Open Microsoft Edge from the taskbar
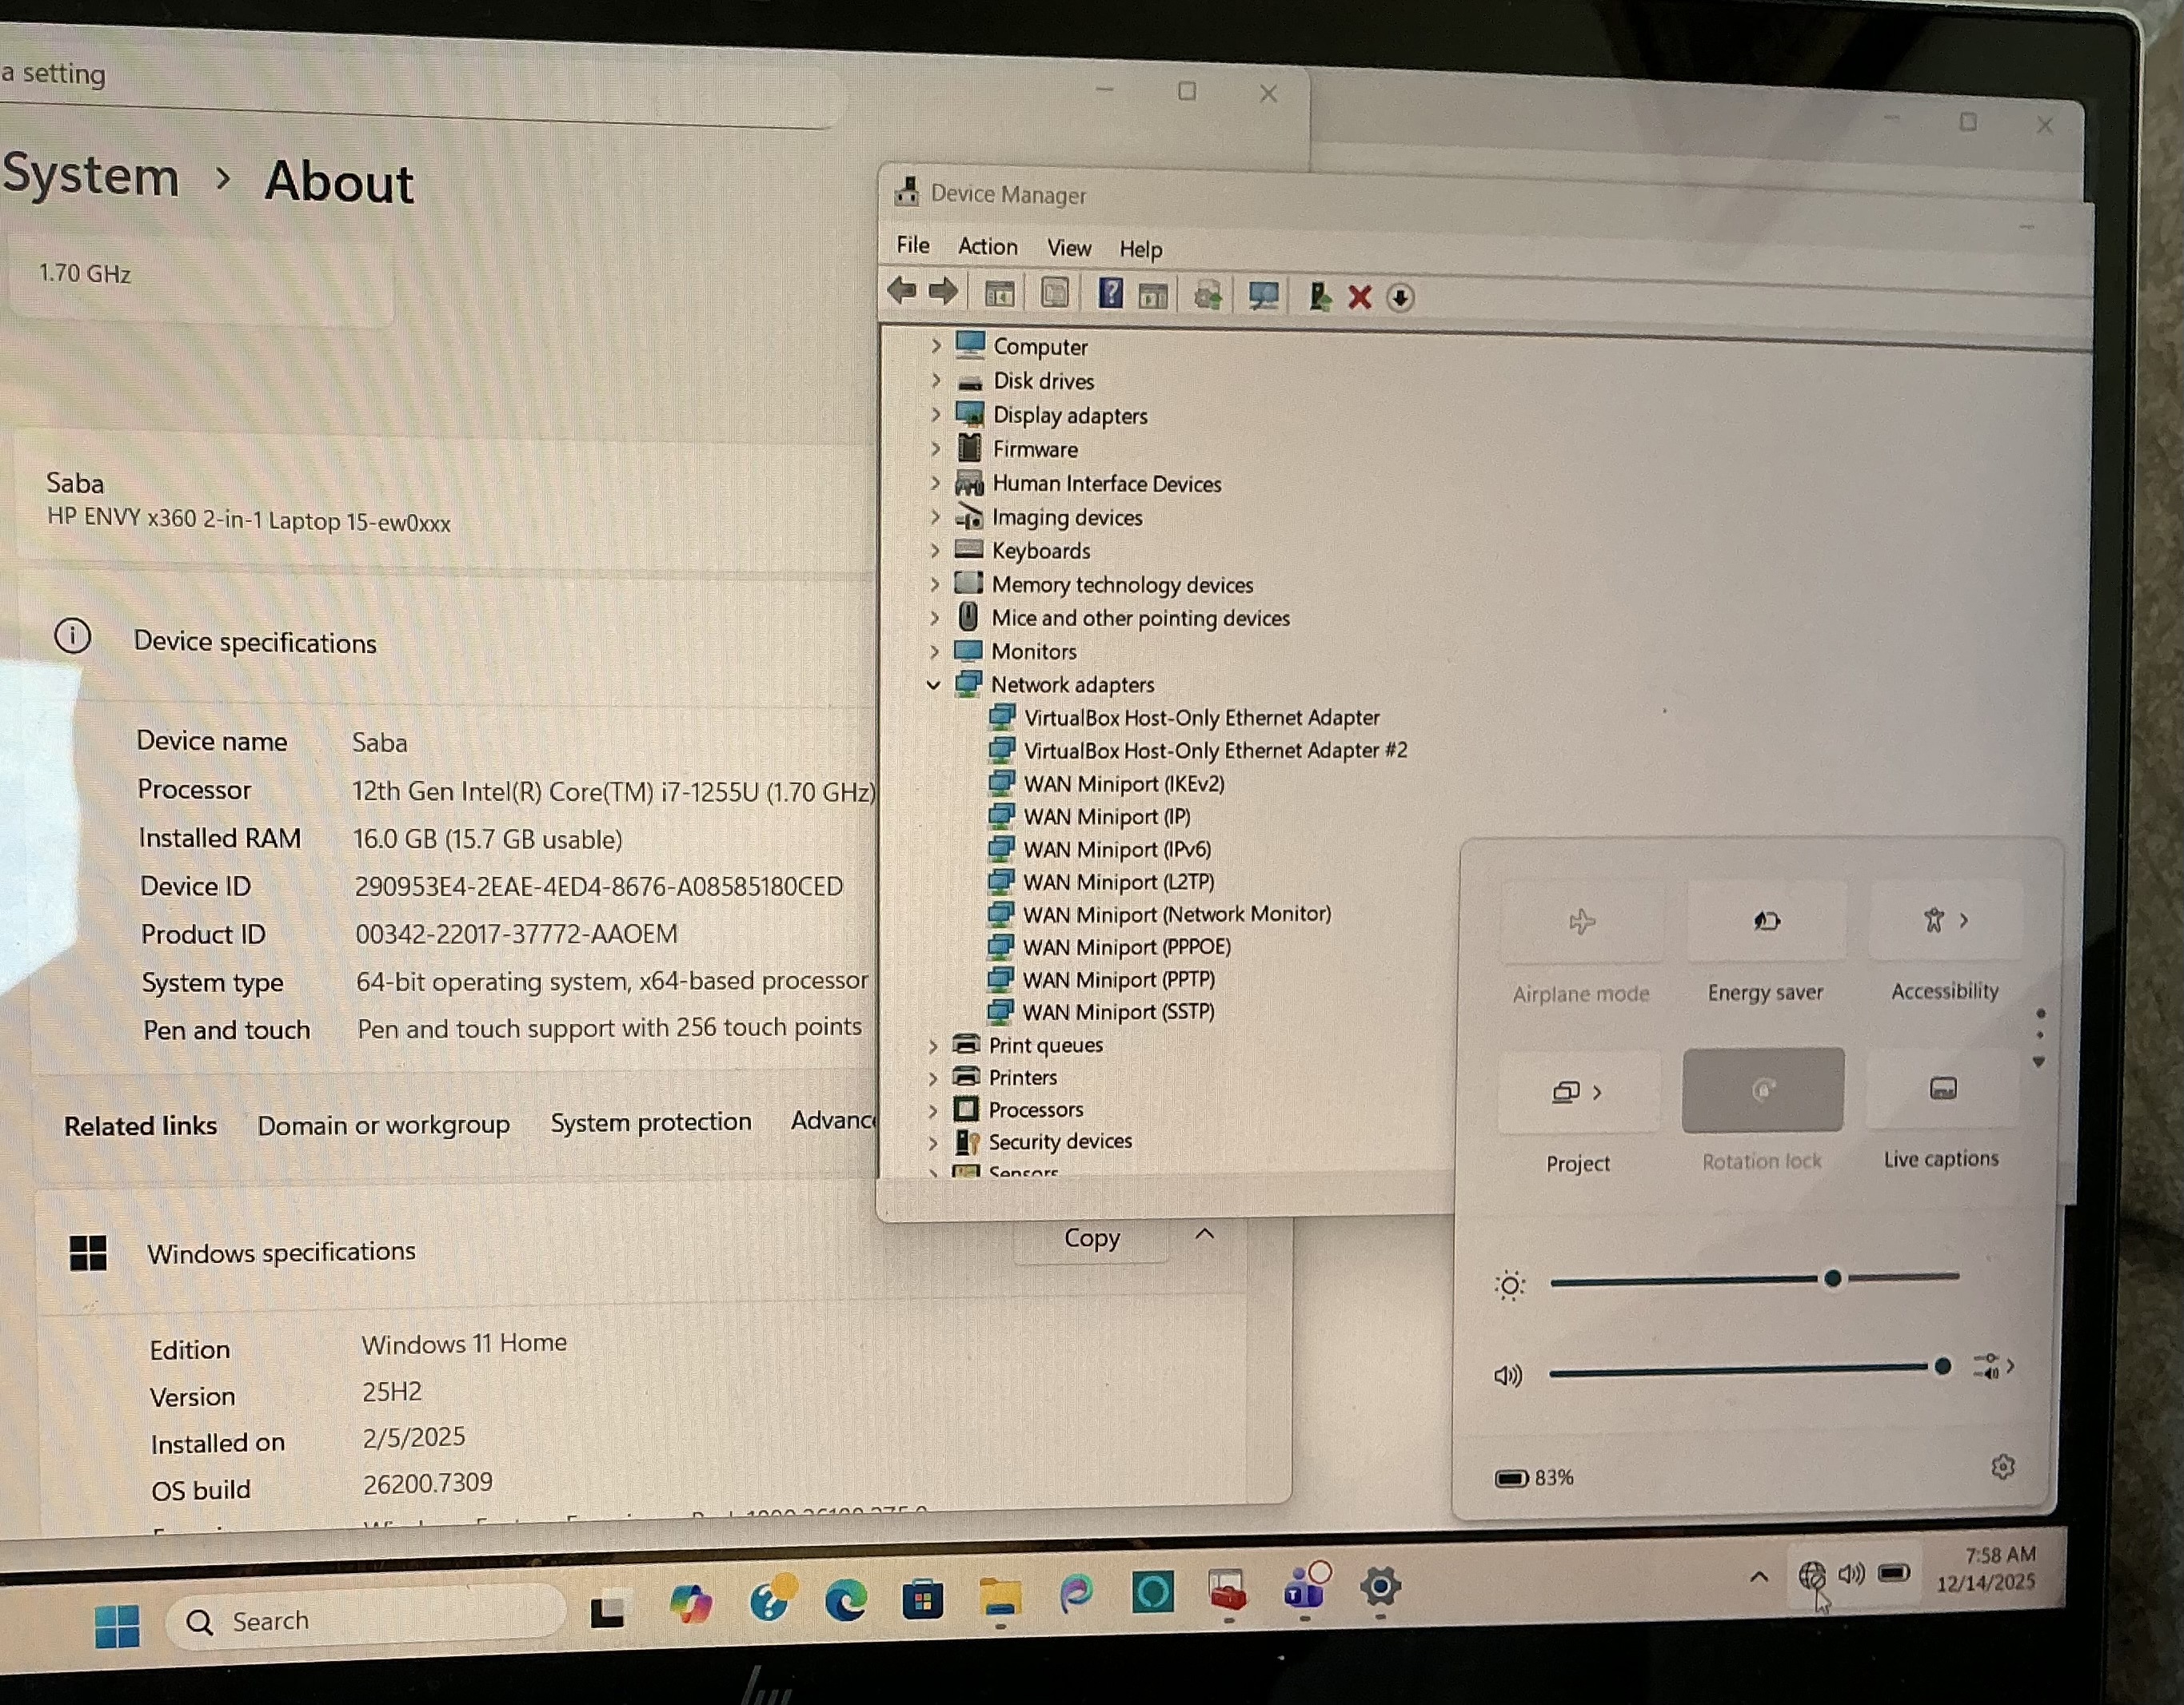The width and height of the screenshot is (2184, 1705). (x=846, y=1602)
